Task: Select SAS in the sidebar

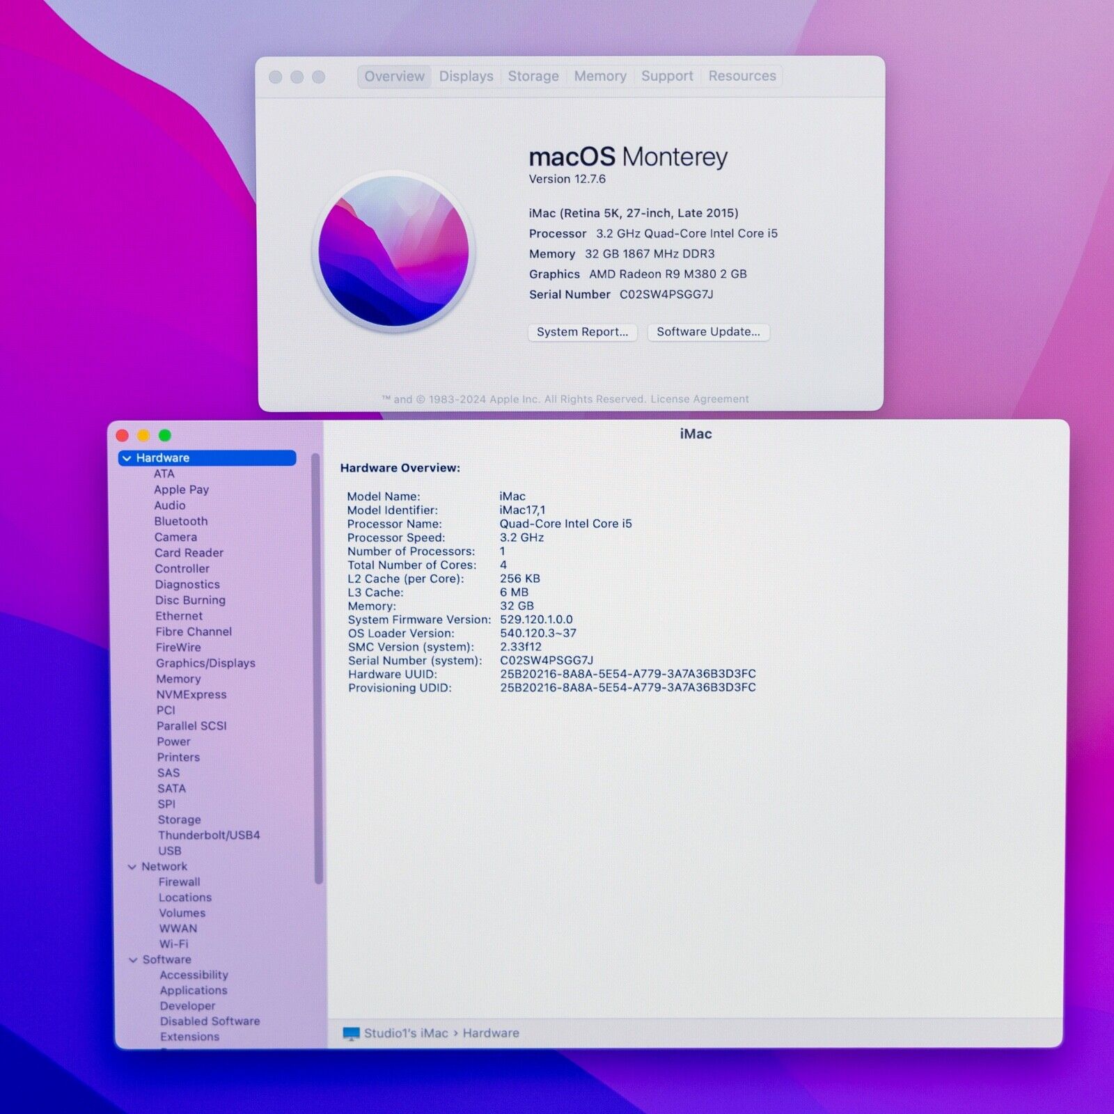Action: pos(168,773)
